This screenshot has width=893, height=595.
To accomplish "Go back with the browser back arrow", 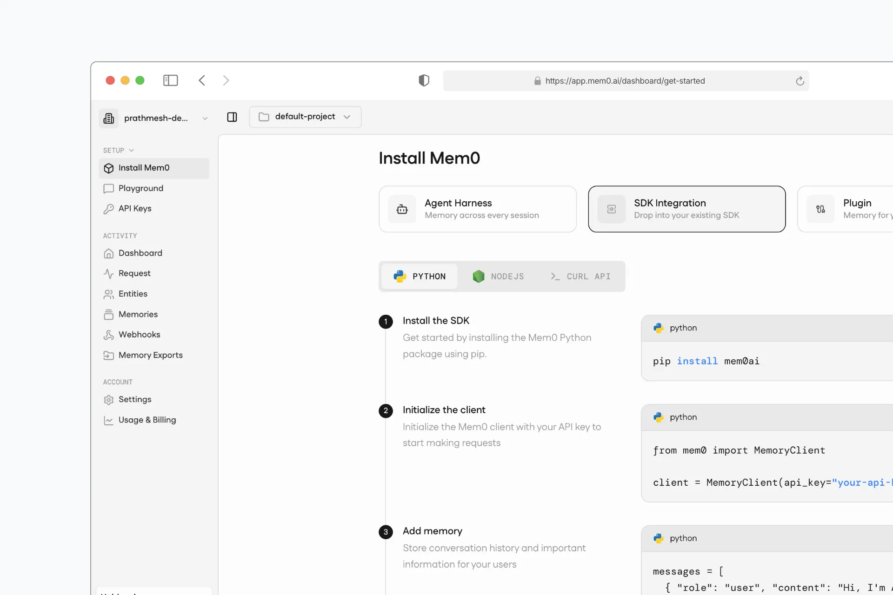I will point(202,80).
